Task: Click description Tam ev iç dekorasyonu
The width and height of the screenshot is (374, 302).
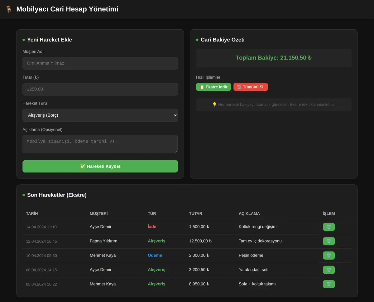Action: click(260, 241)
